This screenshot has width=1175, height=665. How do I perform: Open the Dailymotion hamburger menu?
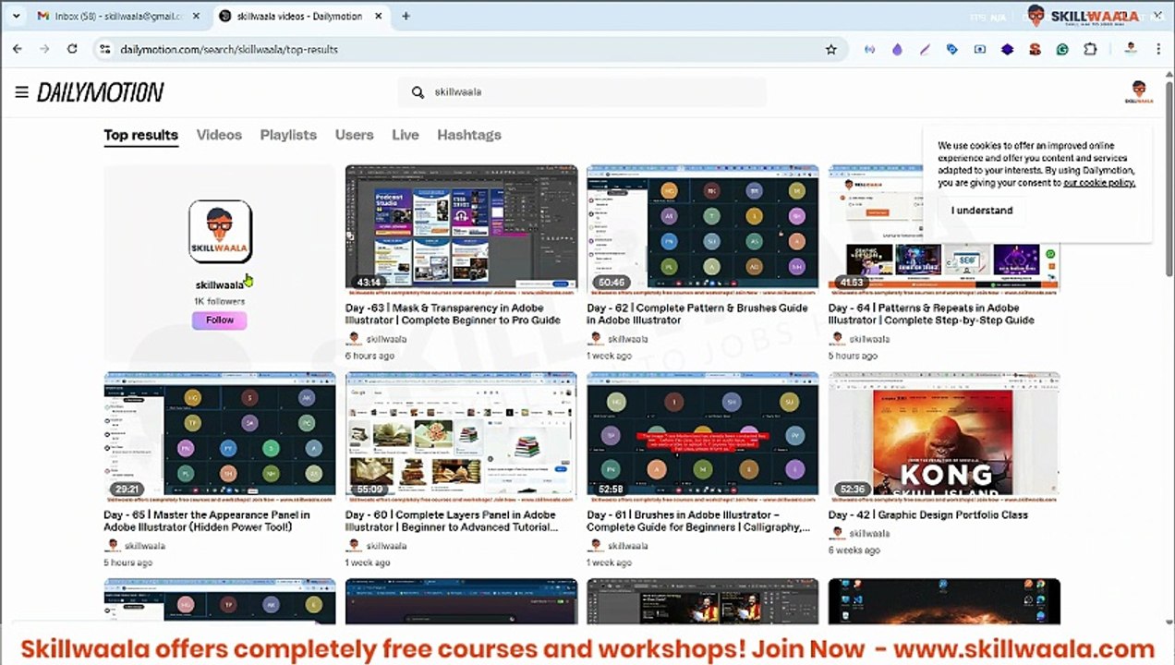click(21, 91)
